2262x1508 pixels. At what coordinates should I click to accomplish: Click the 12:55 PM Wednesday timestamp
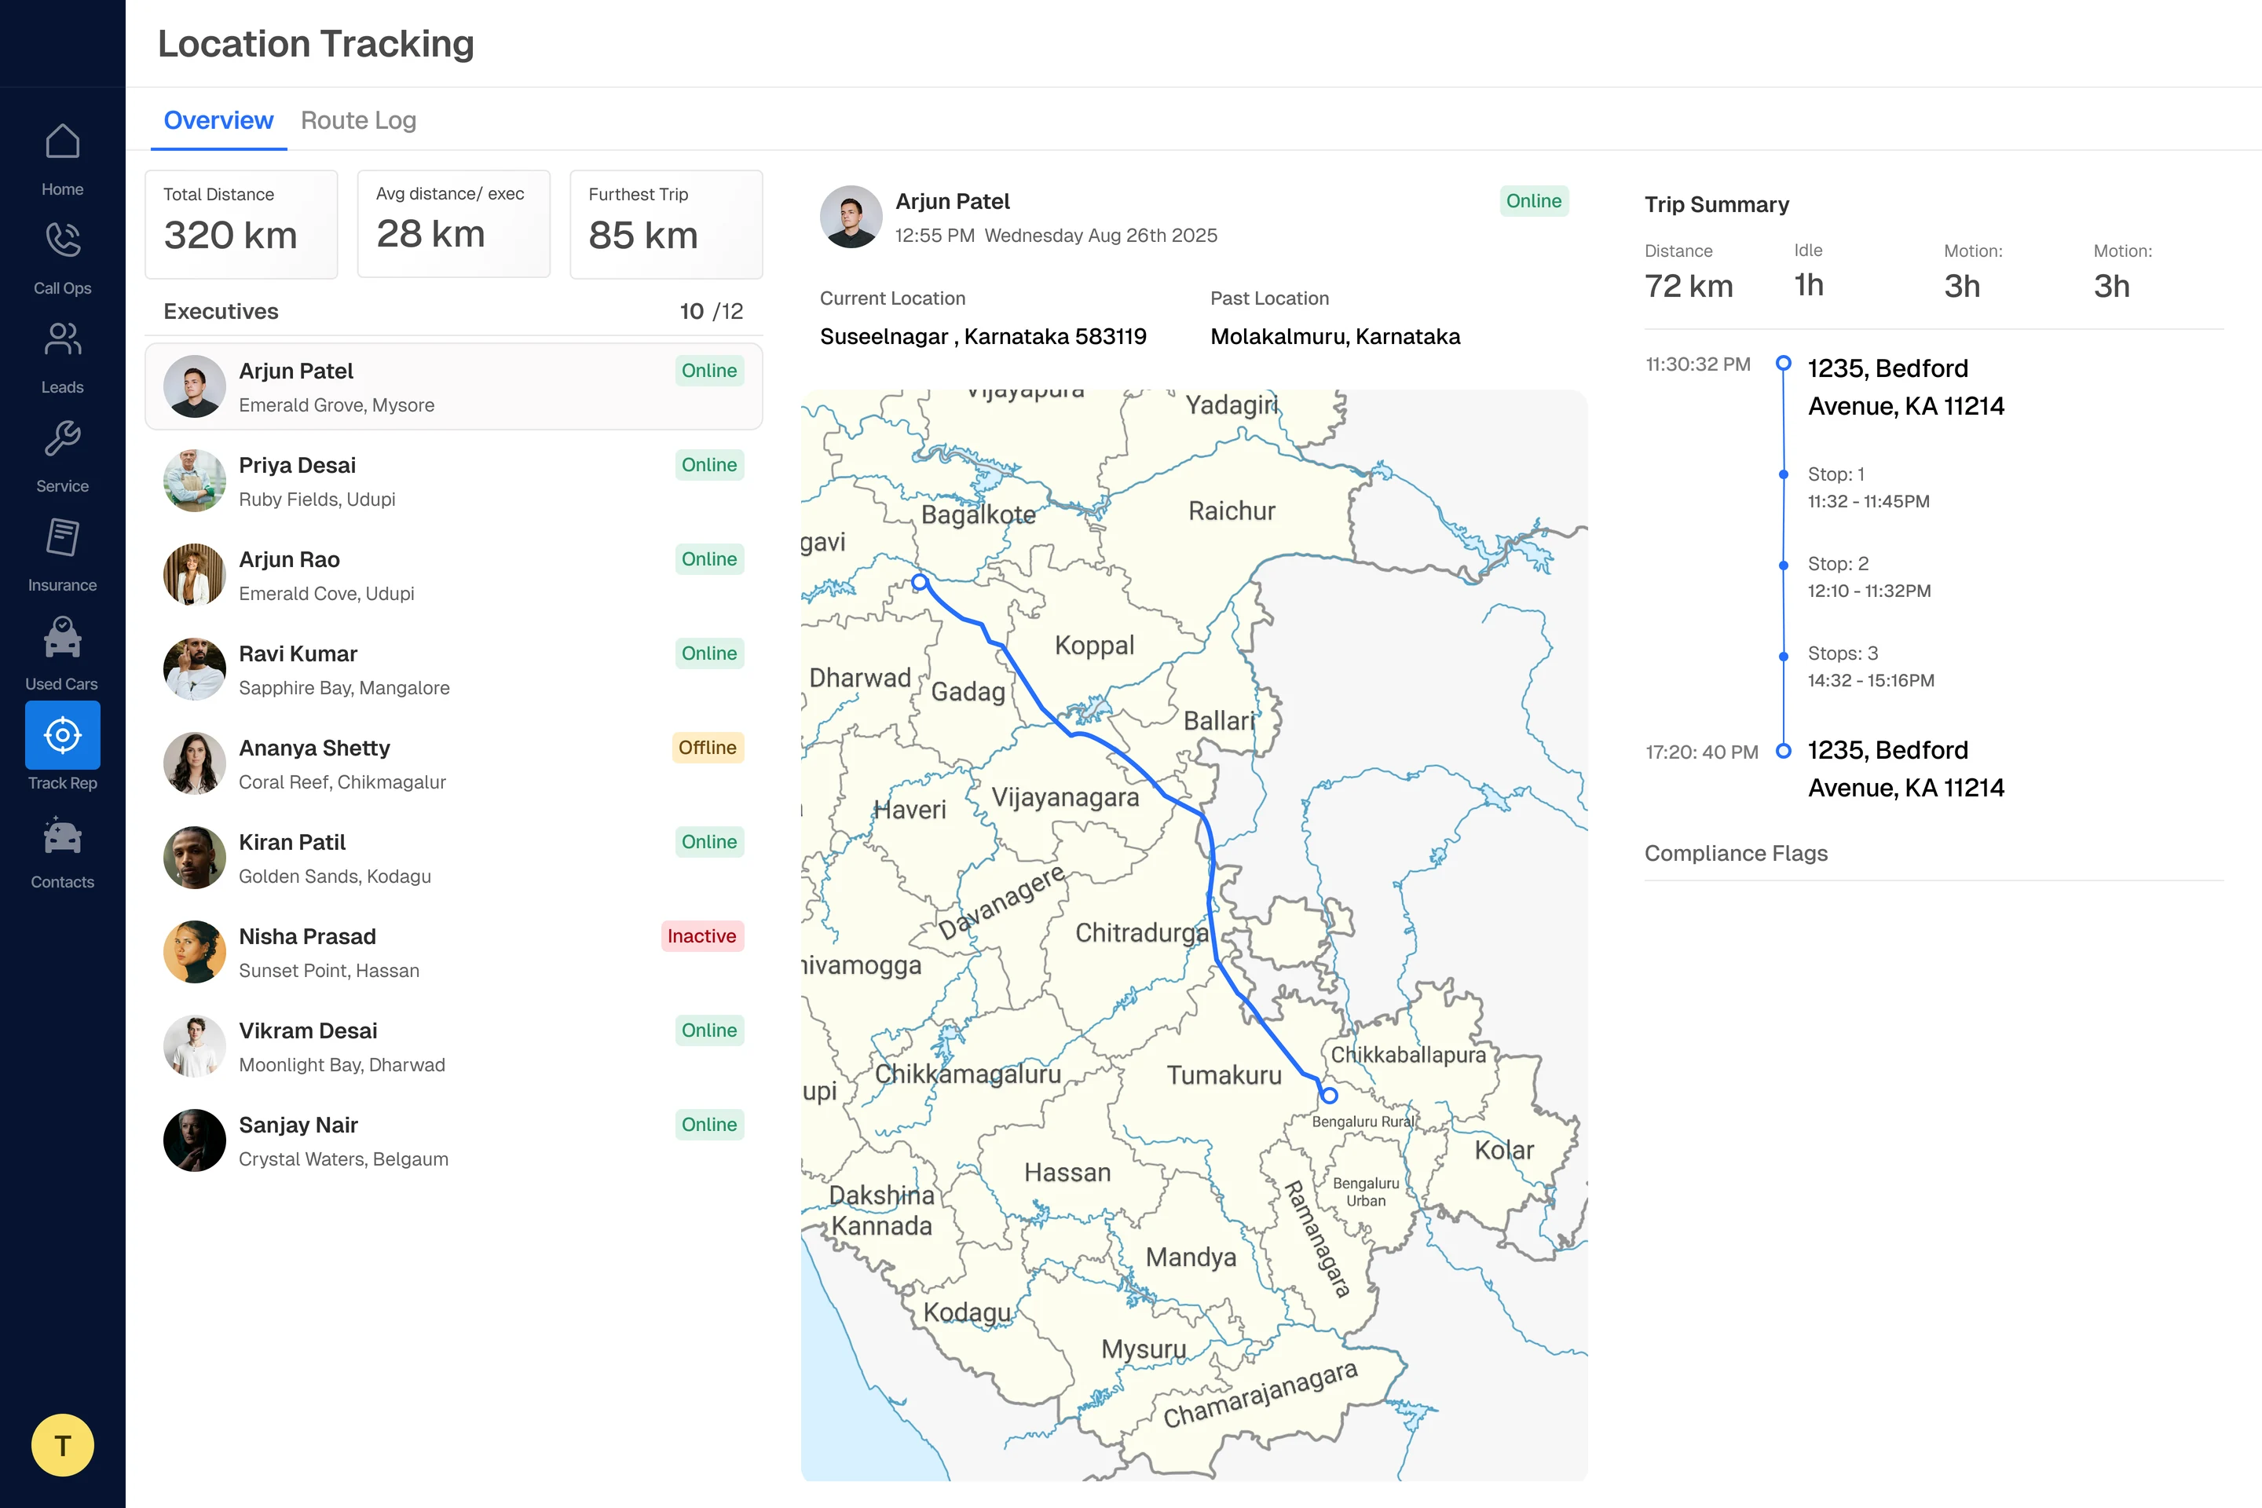pyautogui.click(x=1056, y=236)
